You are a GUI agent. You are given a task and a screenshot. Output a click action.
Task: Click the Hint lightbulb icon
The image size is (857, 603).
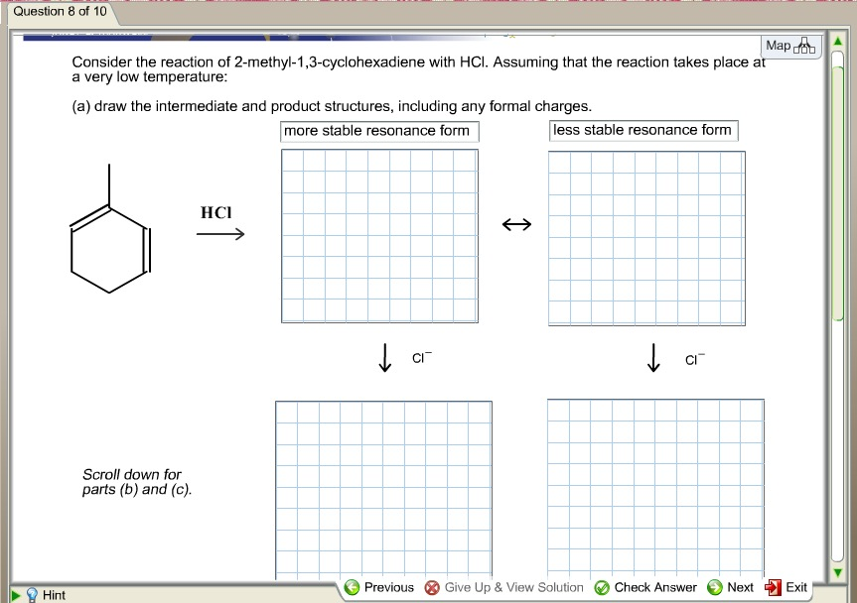tap(30, 595)
